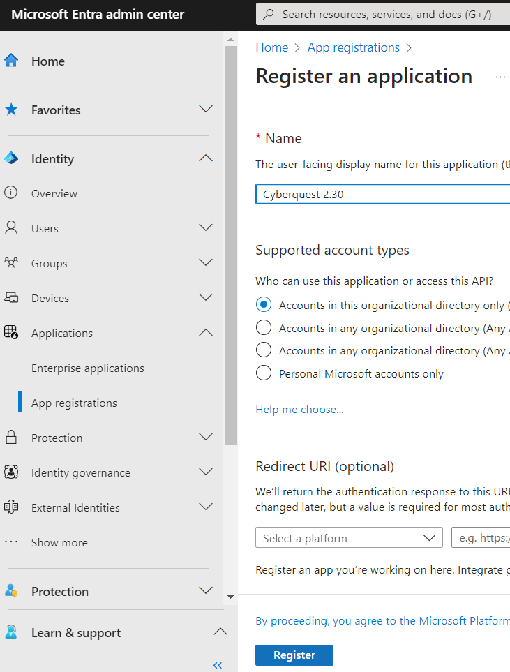510x672 pixels.
Task: Collapse the Identity section chevron
Action: (x=206, y=158)
